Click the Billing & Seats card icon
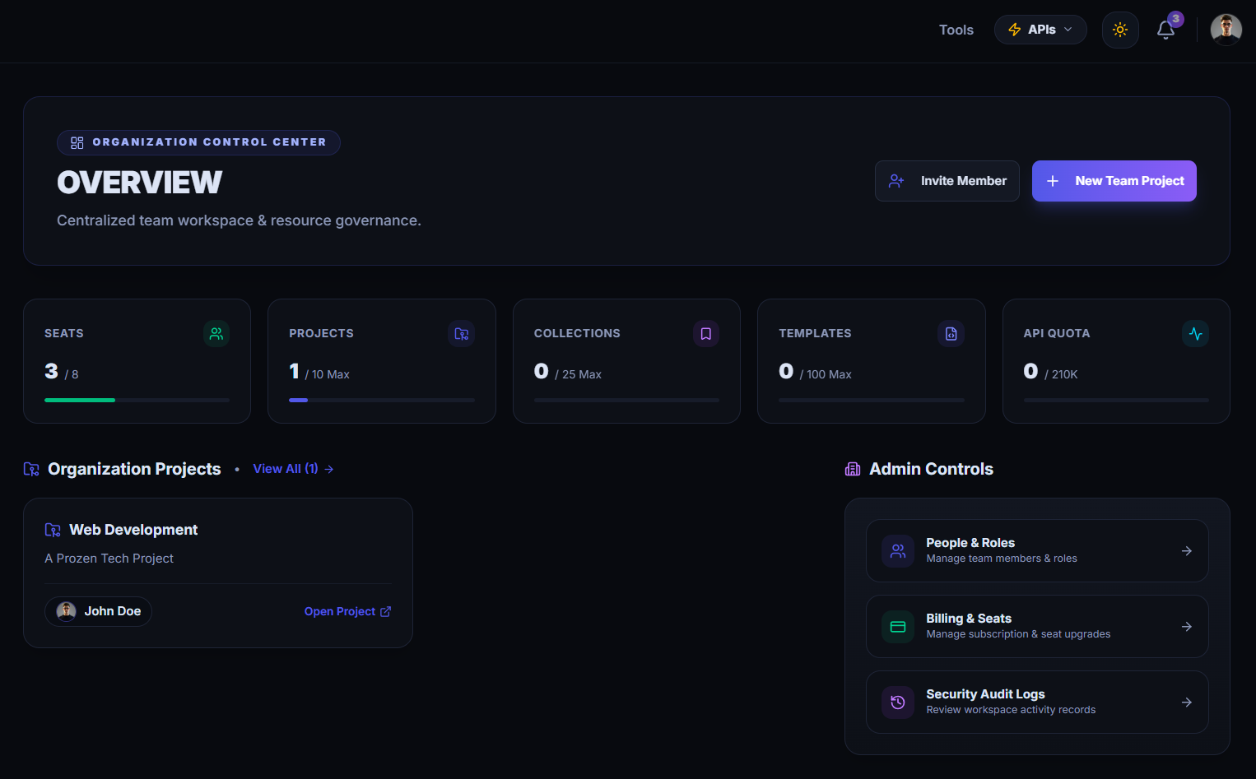Viewport: 1256px width, 779px height. pos(898,627)
